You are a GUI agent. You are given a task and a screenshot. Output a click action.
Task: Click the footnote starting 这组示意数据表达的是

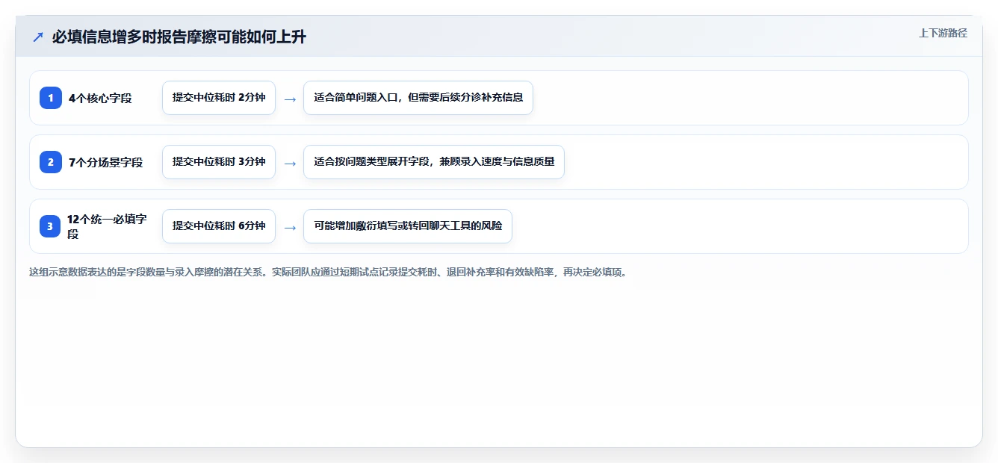coord(329,272)
